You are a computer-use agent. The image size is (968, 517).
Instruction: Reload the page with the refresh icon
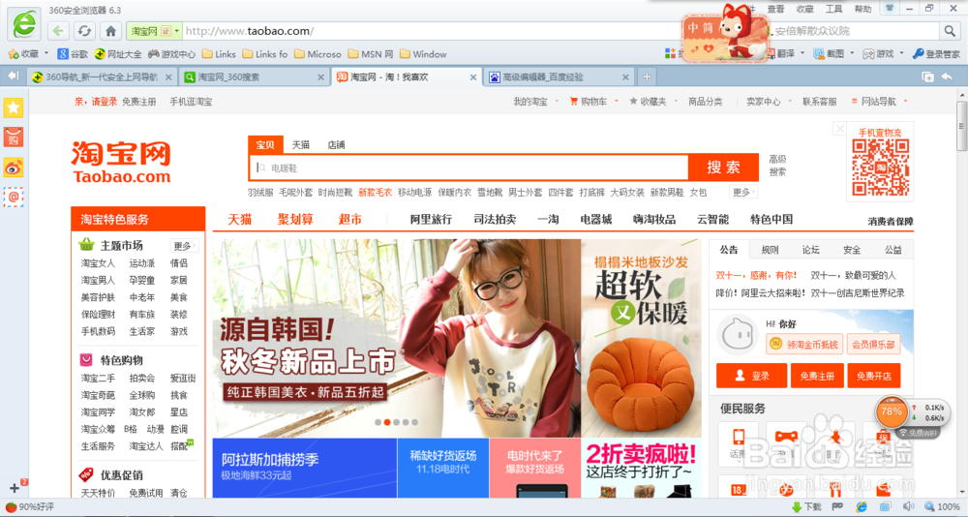[x=84, y=31]
